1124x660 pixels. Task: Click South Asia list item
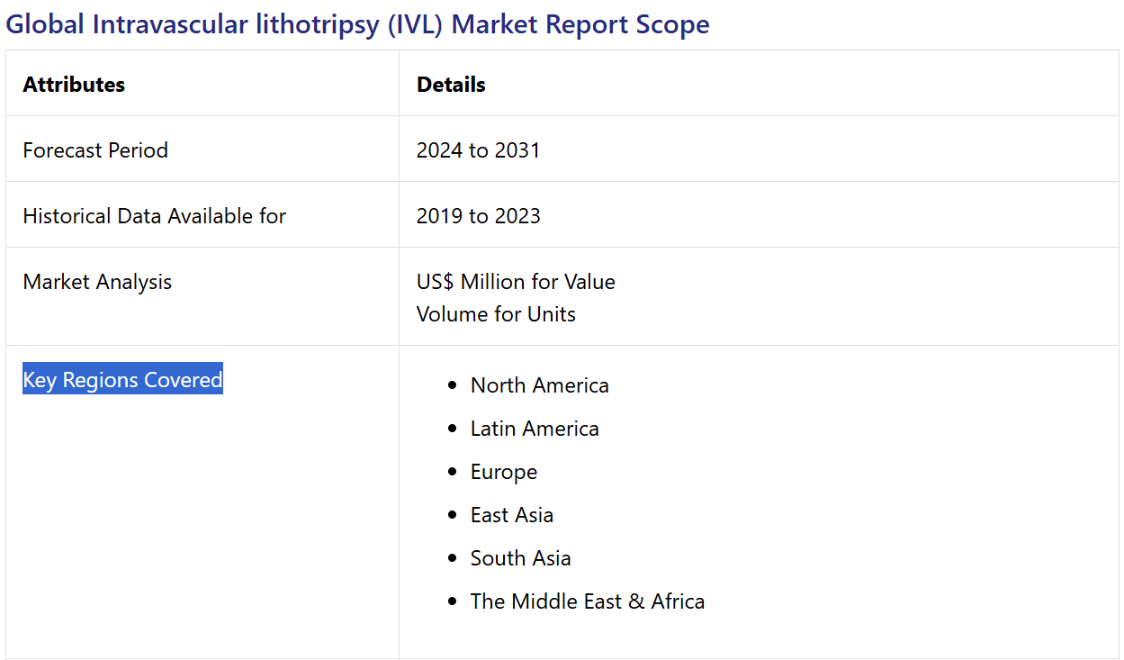520,558
